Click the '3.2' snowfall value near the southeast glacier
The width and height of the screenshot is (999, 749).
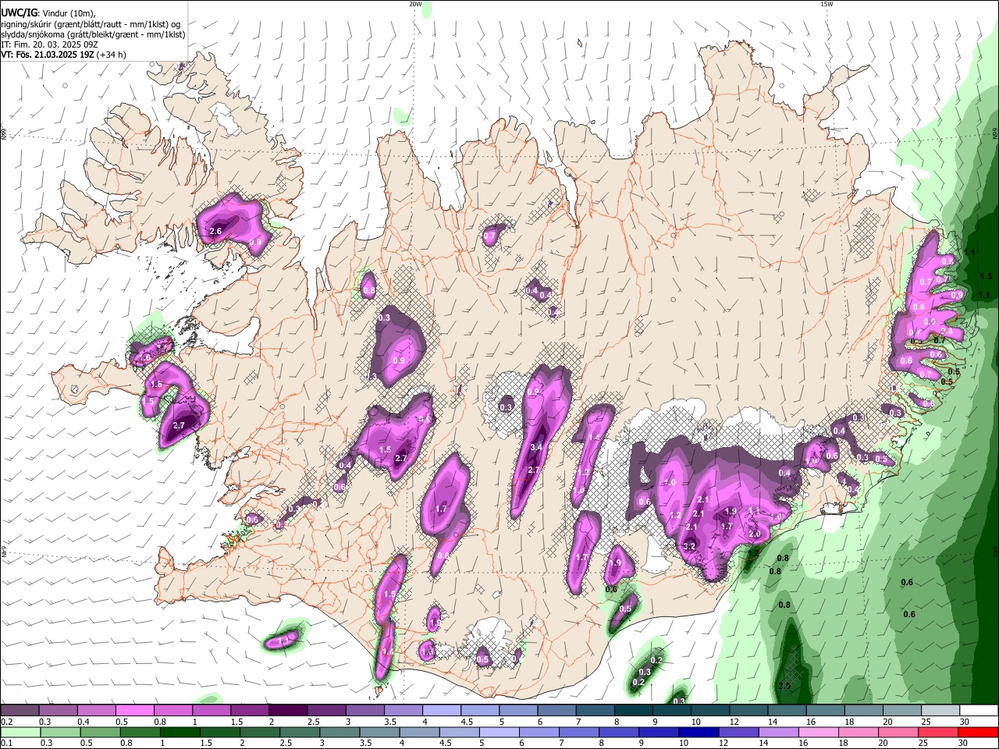click(x=689, y=547)
